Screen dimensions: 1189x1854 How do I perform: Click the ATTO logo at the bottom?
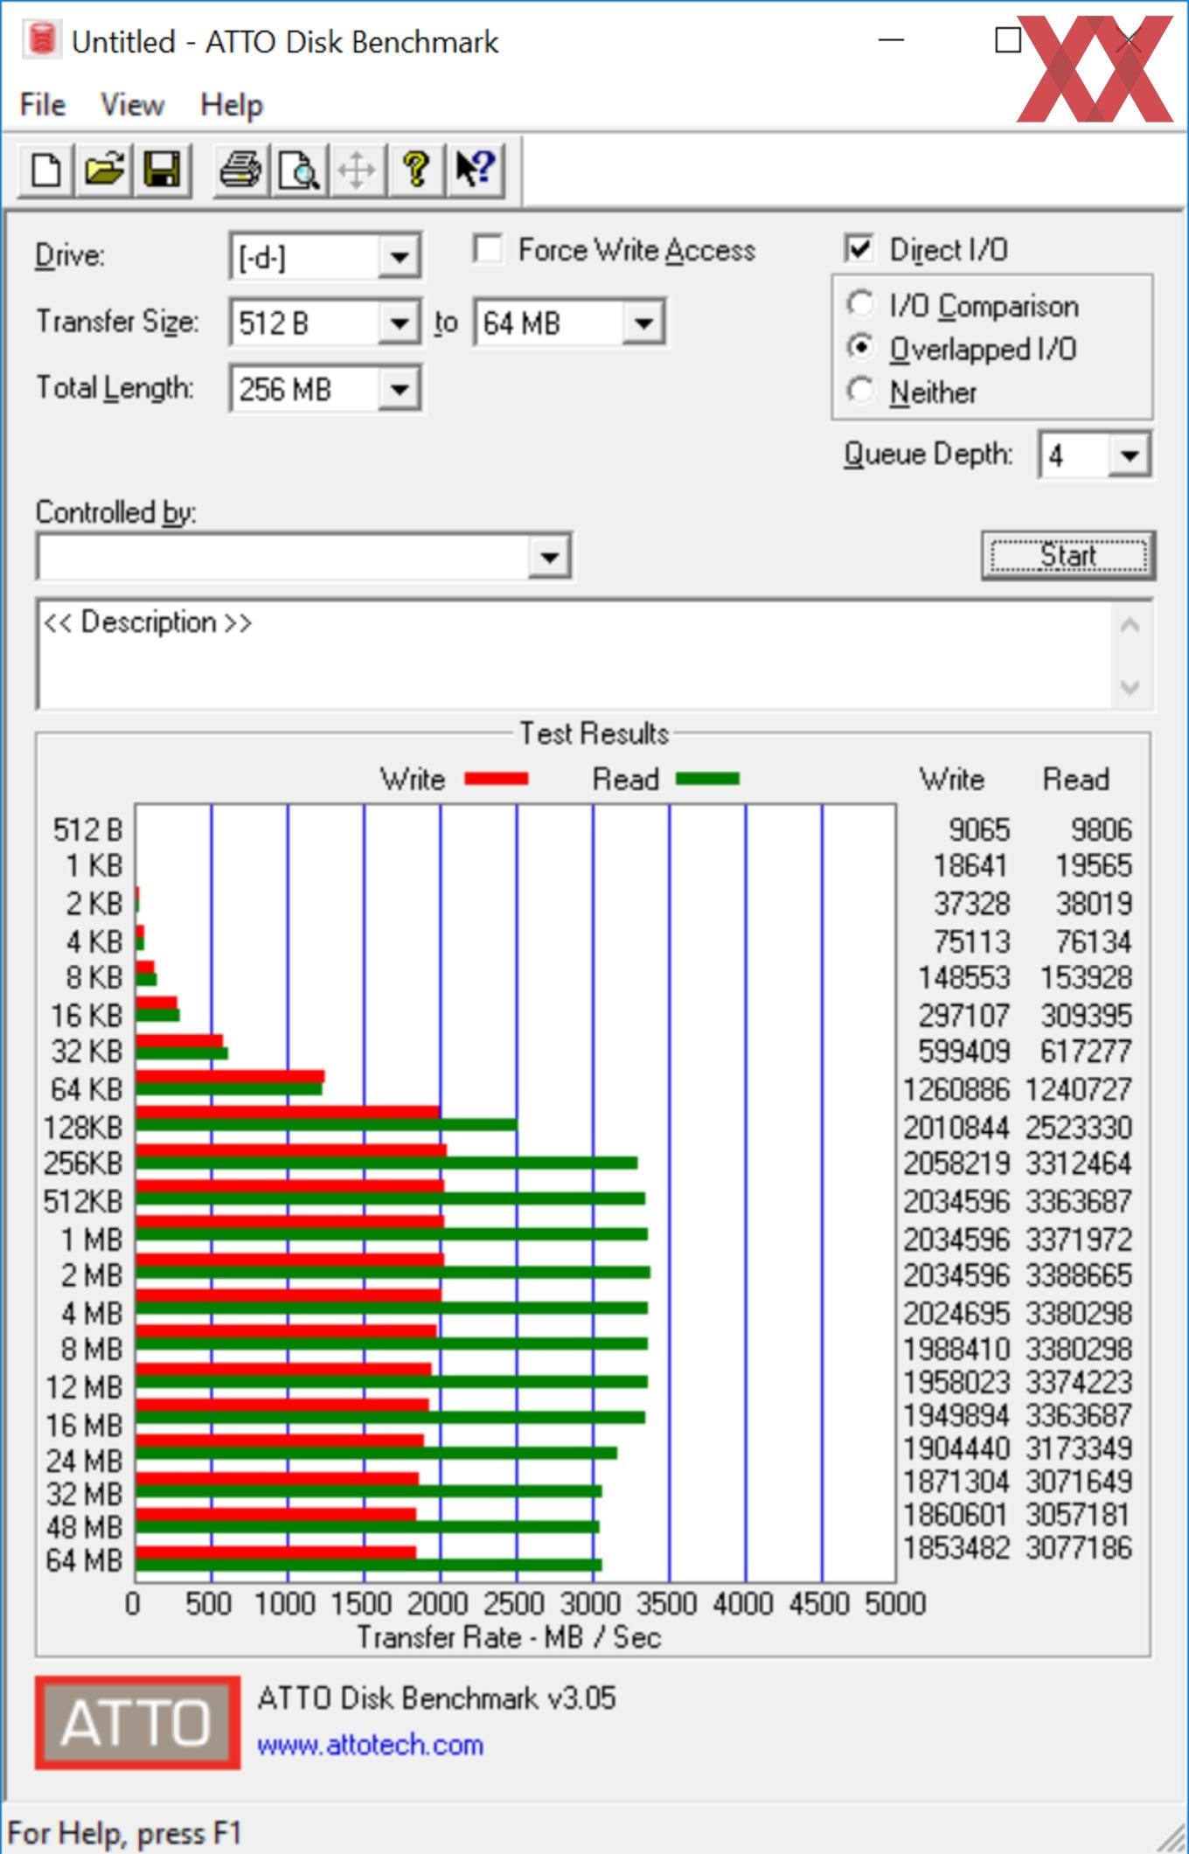(x=137, y=1722)
